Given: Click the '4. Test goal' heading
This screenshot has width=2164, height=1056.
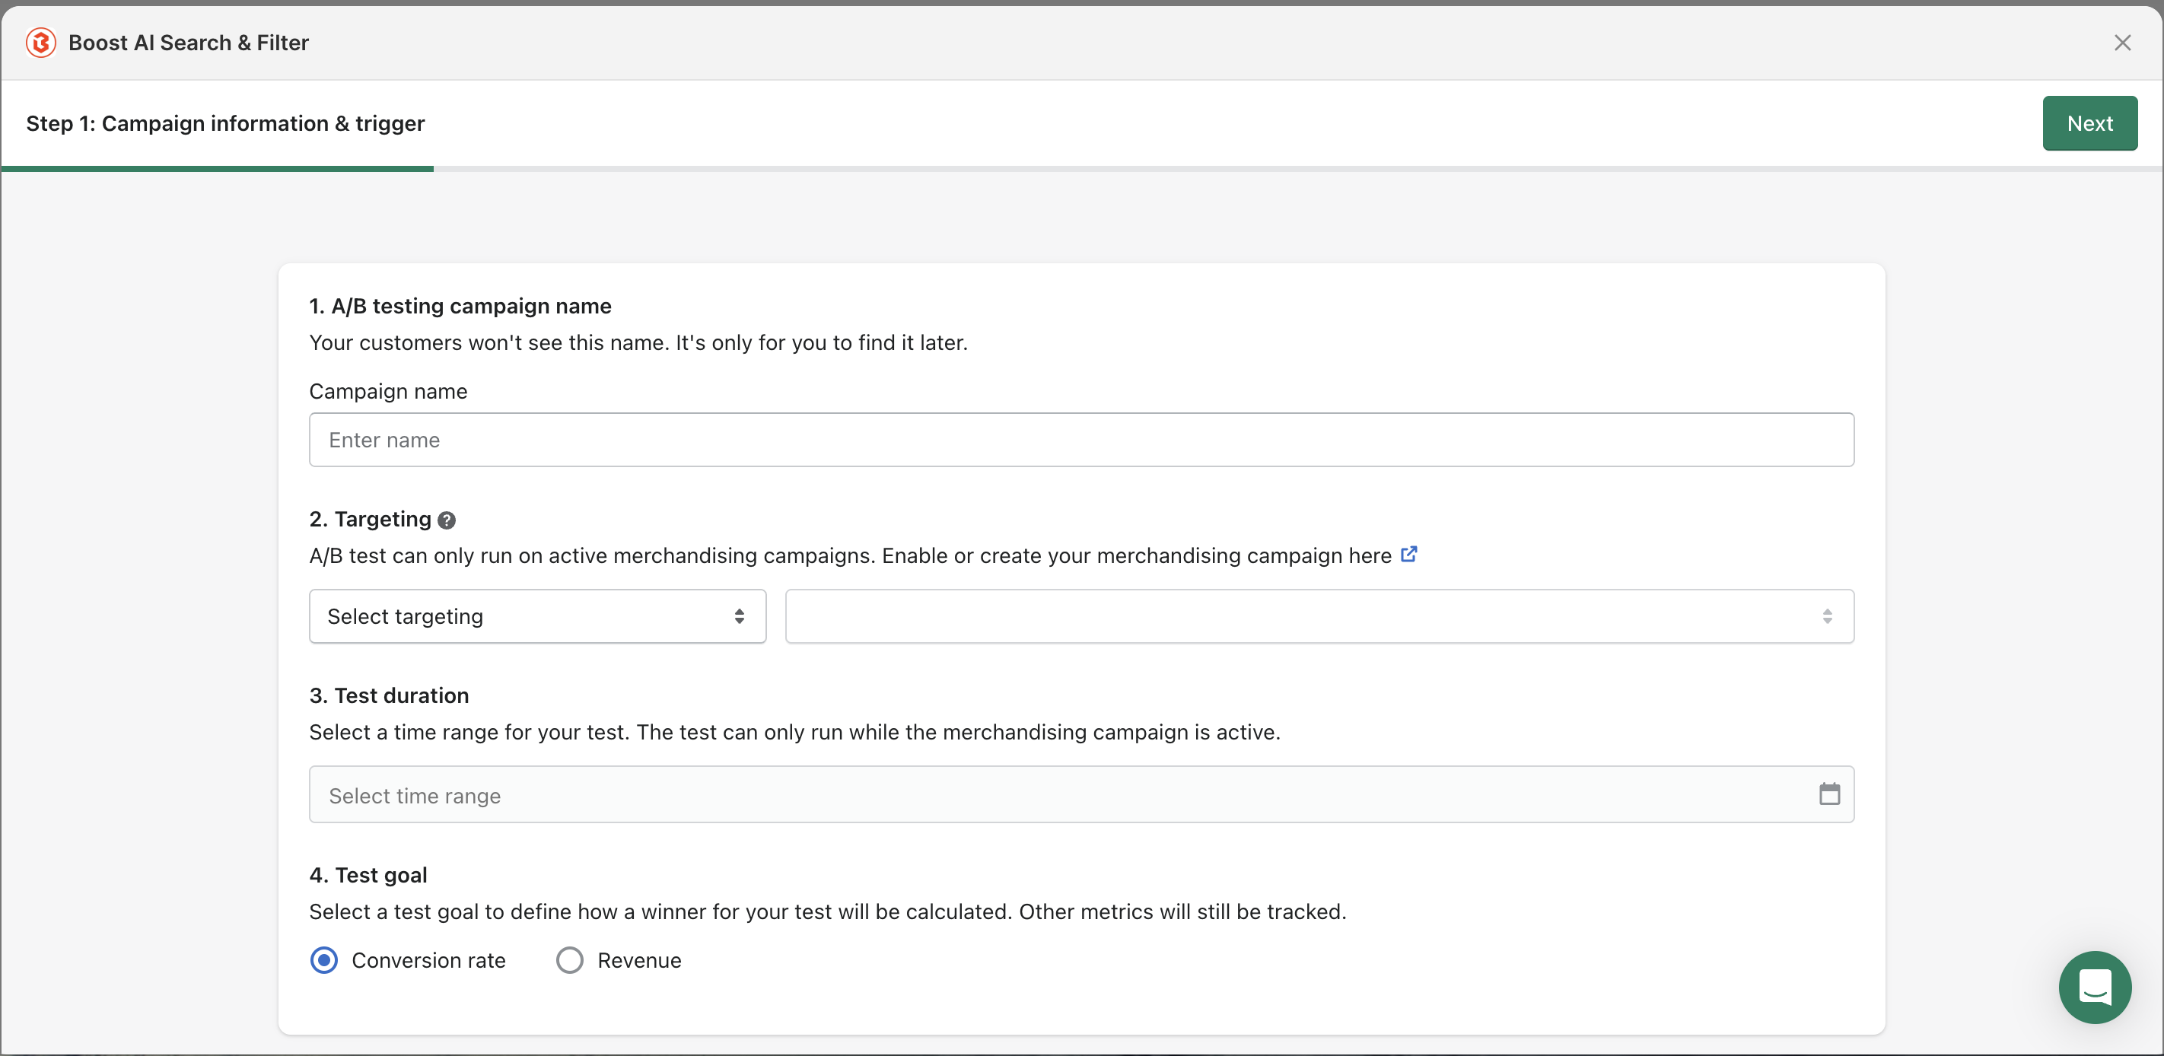Looking at the screenshot, I should (x=368, y=876).
